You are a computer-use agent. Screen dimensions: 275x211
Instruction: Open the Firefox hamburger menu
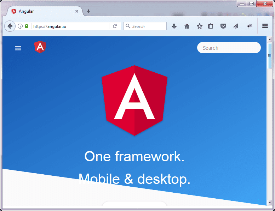pyautogui.click(x=265, y=26)
